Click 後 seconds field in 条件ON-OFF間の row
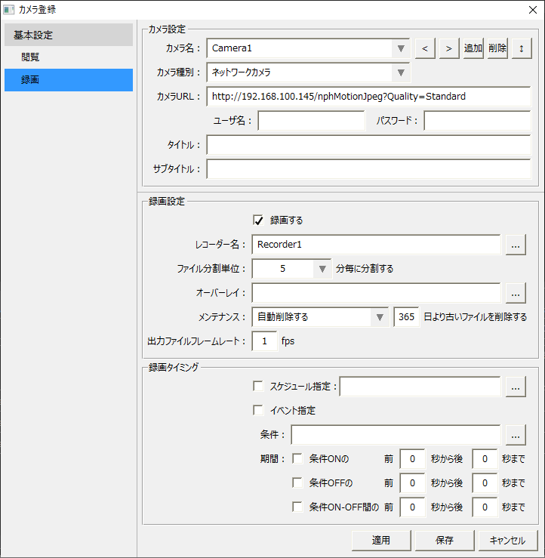This screenshot has height=558, width=545. click(x=485, y=507)
